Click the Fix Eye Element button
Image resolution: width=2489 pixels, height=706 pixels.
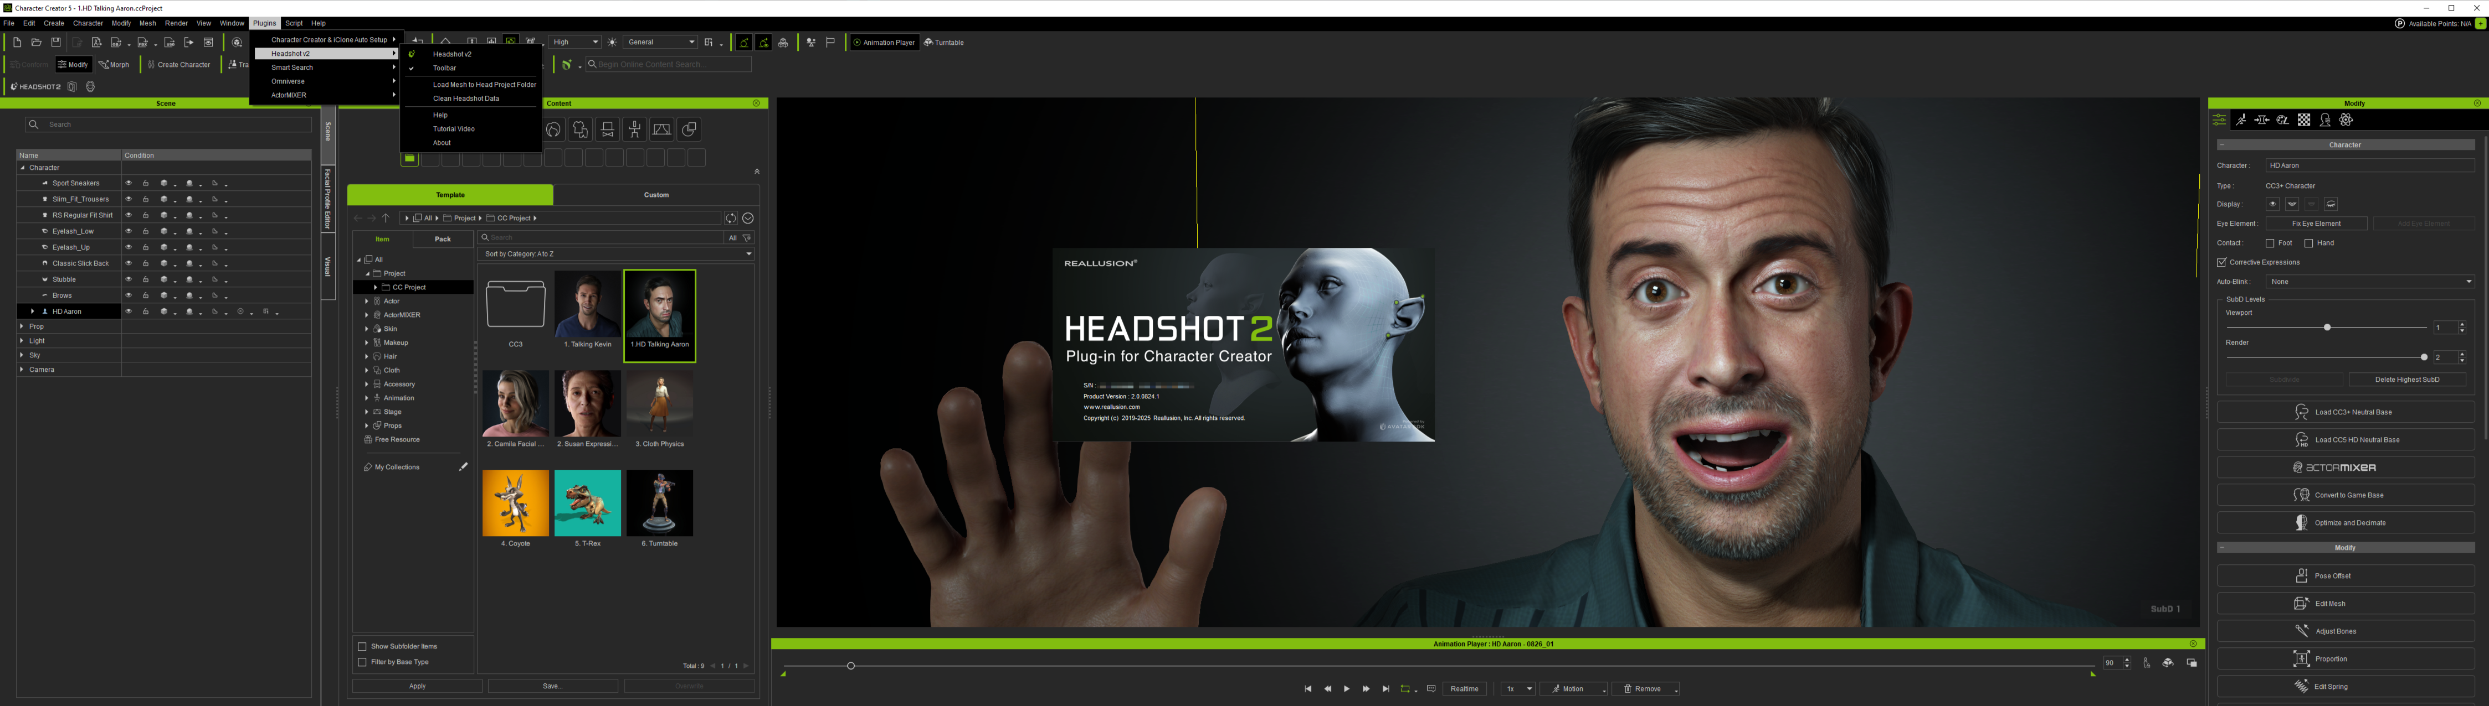2316,224
